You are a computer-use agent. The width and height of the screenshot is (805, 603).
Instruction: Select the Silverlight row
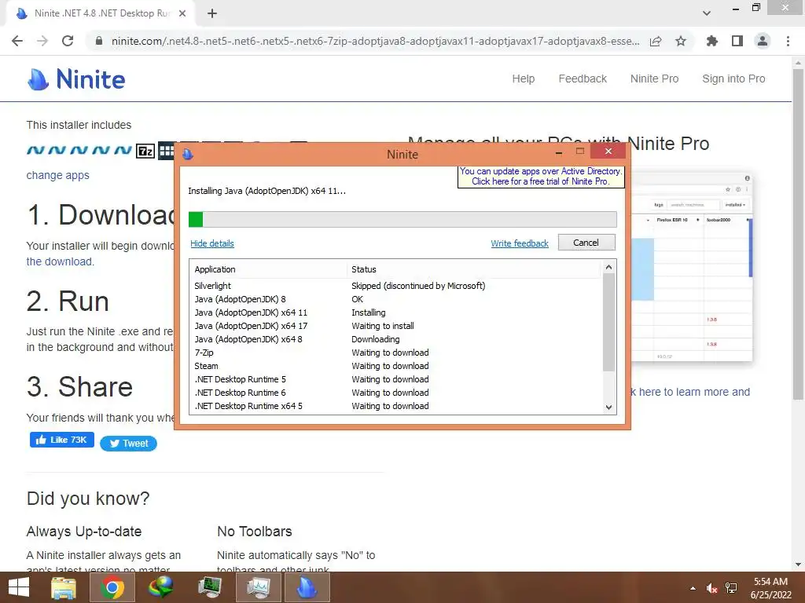click(396, 286)
